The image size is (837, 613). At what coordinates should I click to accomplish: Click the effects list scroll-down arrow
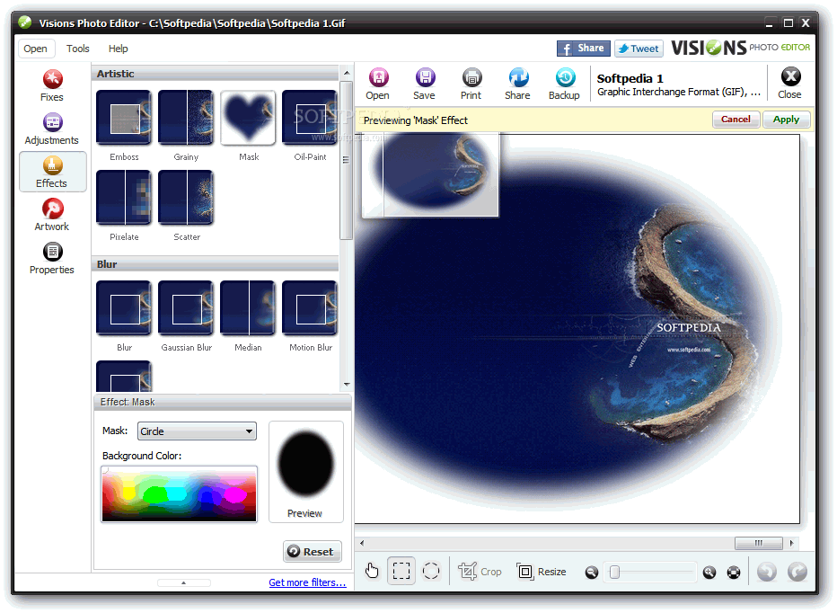pyautogui.click(x=347, y=385)
